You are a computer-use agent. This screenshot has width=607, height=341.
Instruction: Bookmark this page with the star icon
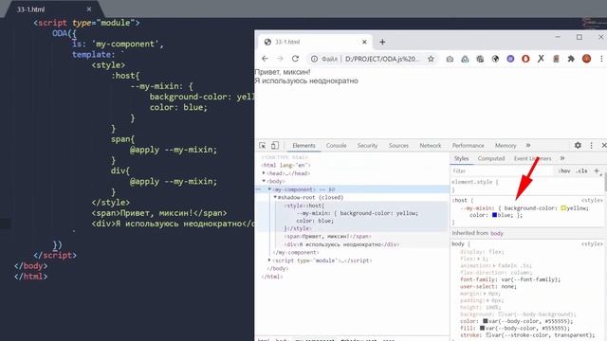click(431, 59)
